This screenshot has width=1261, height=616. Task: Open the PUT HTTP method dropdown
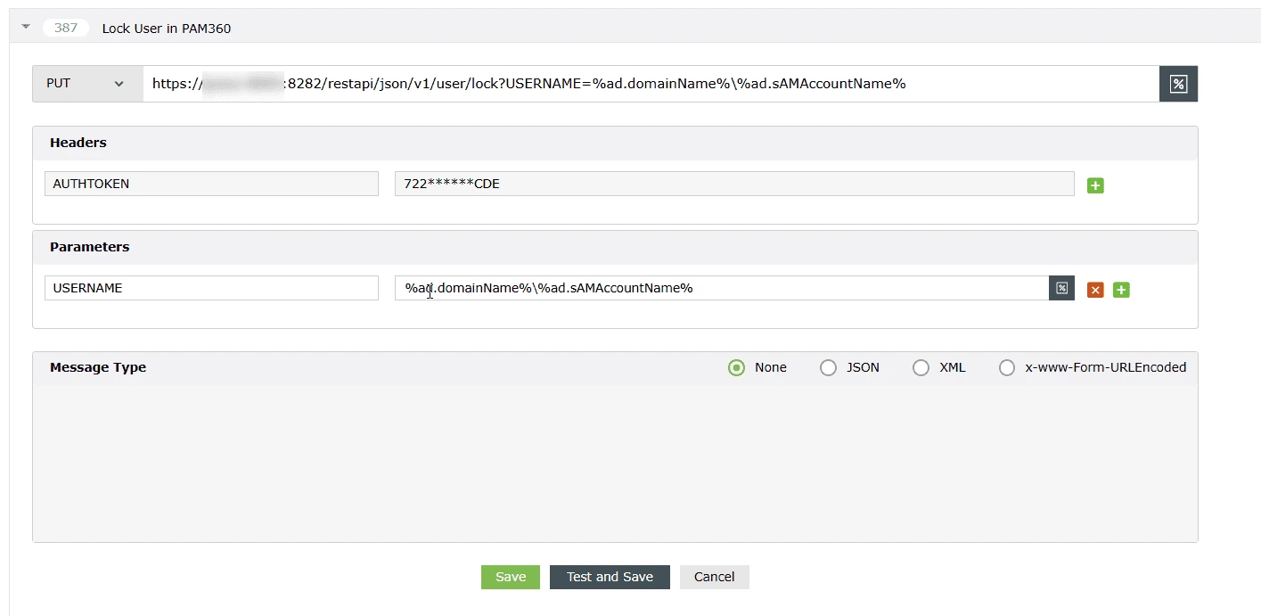coord(86,83)
